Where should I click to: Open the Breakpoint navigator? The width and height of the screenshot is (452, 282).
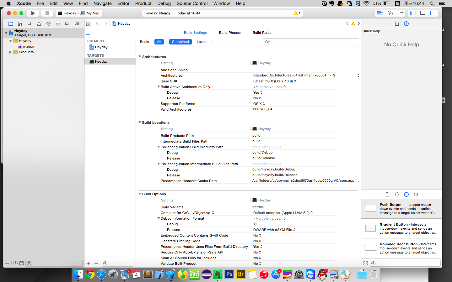pyautogui.click(x=67, y=23)
